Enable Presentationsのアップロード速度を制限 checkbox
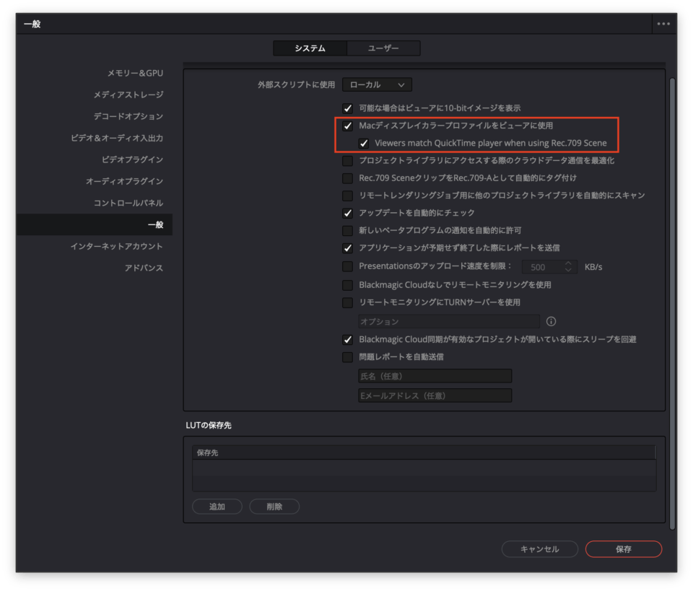This screenshot has width=693, height=591. [348, 266]
